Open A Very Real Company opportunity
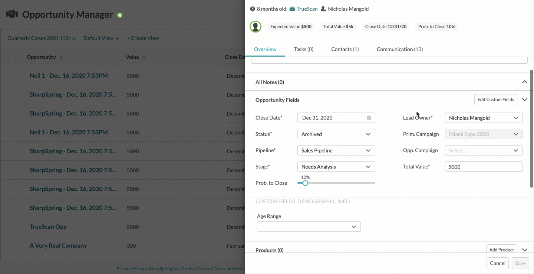 point(58,245)
